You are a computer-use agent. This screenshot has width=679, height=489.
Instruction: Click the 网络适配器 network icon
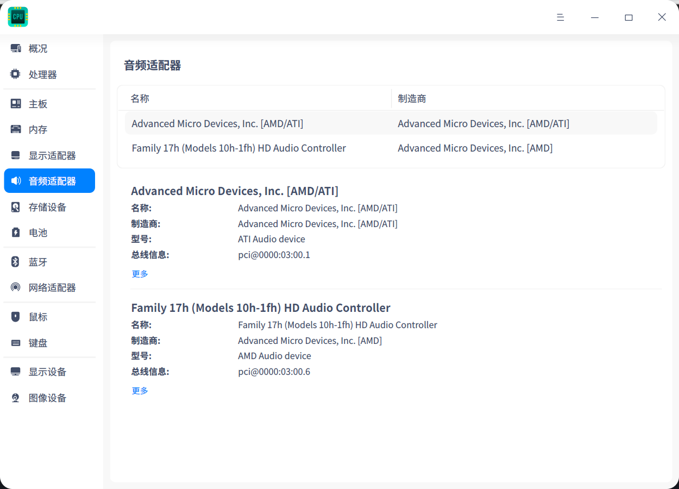coord(16,287)
